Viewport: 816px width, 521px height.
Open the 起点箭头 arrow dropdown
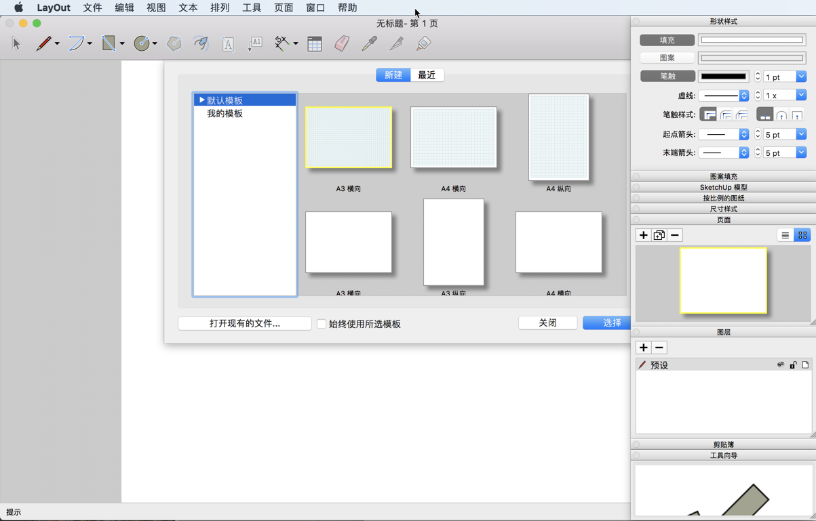point(724,135)
